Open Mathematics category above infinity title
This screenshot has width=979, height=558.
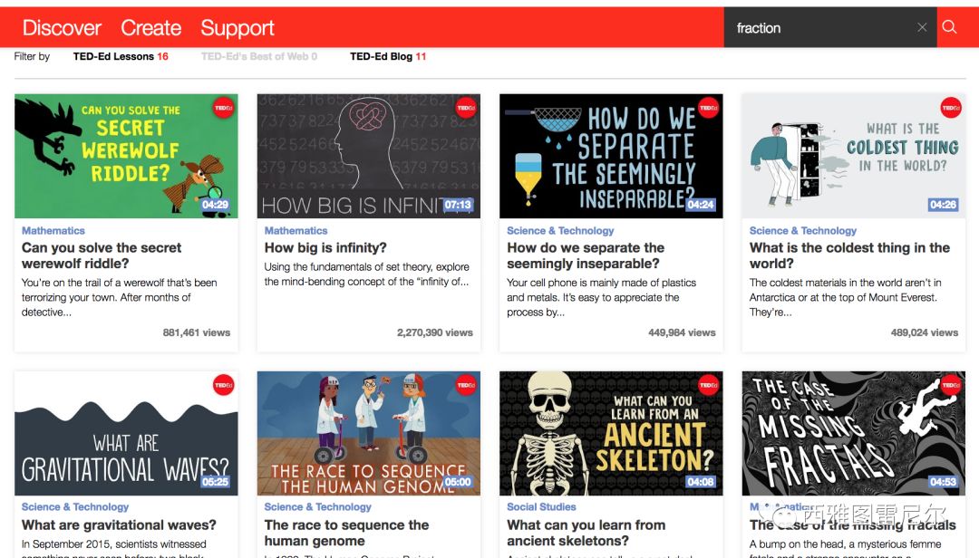click(x=296, y=231)
